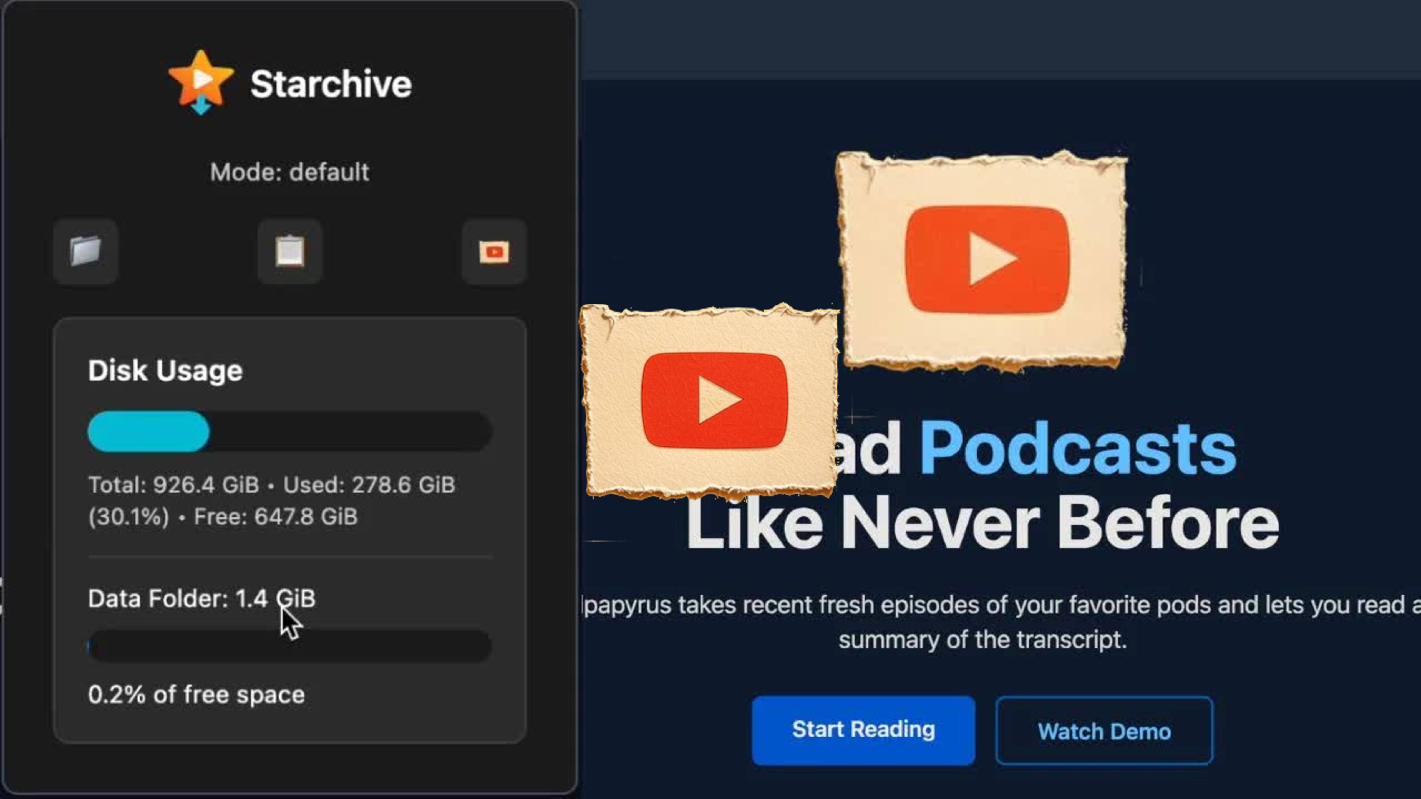This screenshot has width=1421, height=799.
Task: Click the 'Disk Usage' heading
Action: (x=165, y=371)
